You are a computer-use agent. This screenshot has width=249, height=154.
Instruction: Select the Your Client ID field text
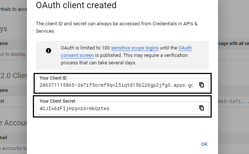pos(116,85)
